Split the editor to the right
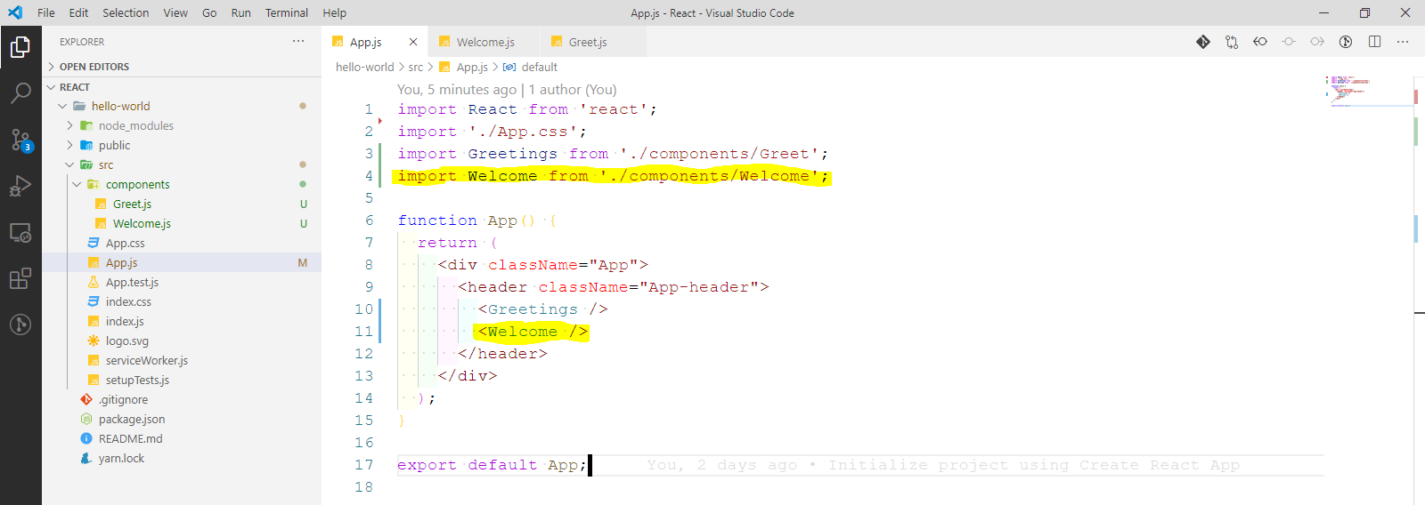The height and width of the screenshot is (505, 1425). 1374,42
